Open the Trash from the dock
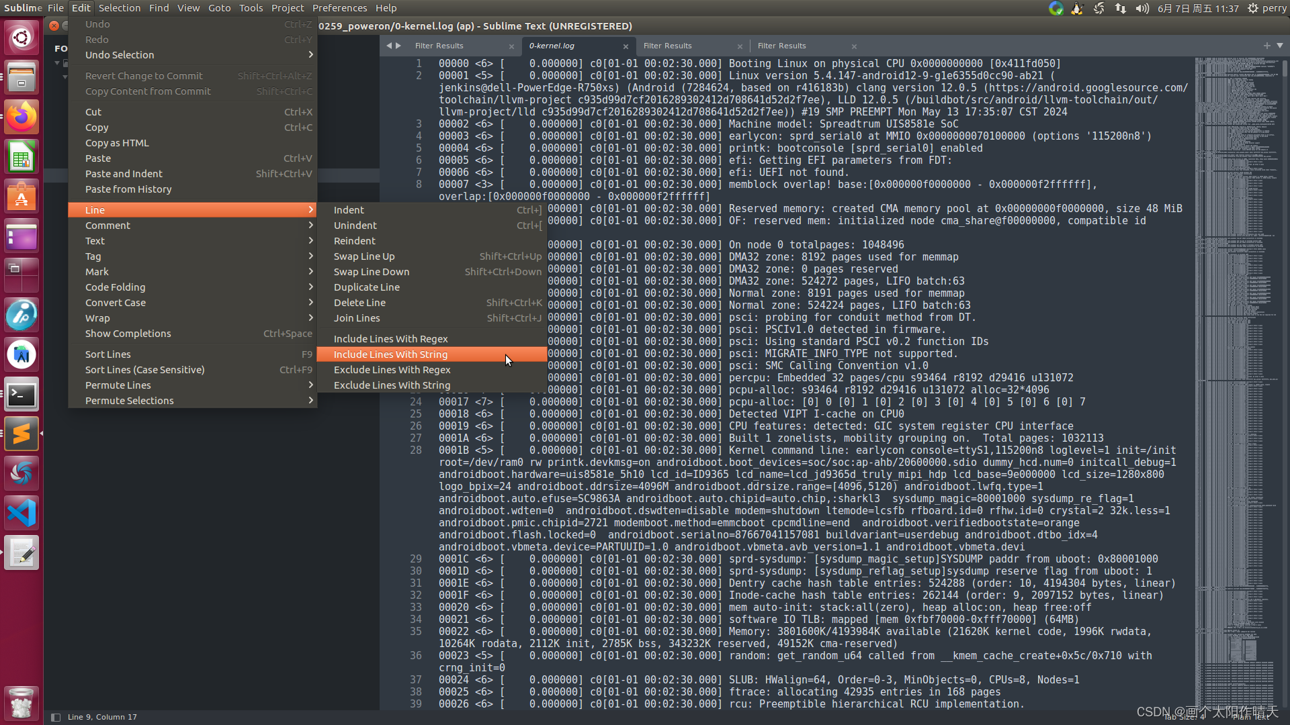Viewport: 1290px width, 725px height. 21,702
